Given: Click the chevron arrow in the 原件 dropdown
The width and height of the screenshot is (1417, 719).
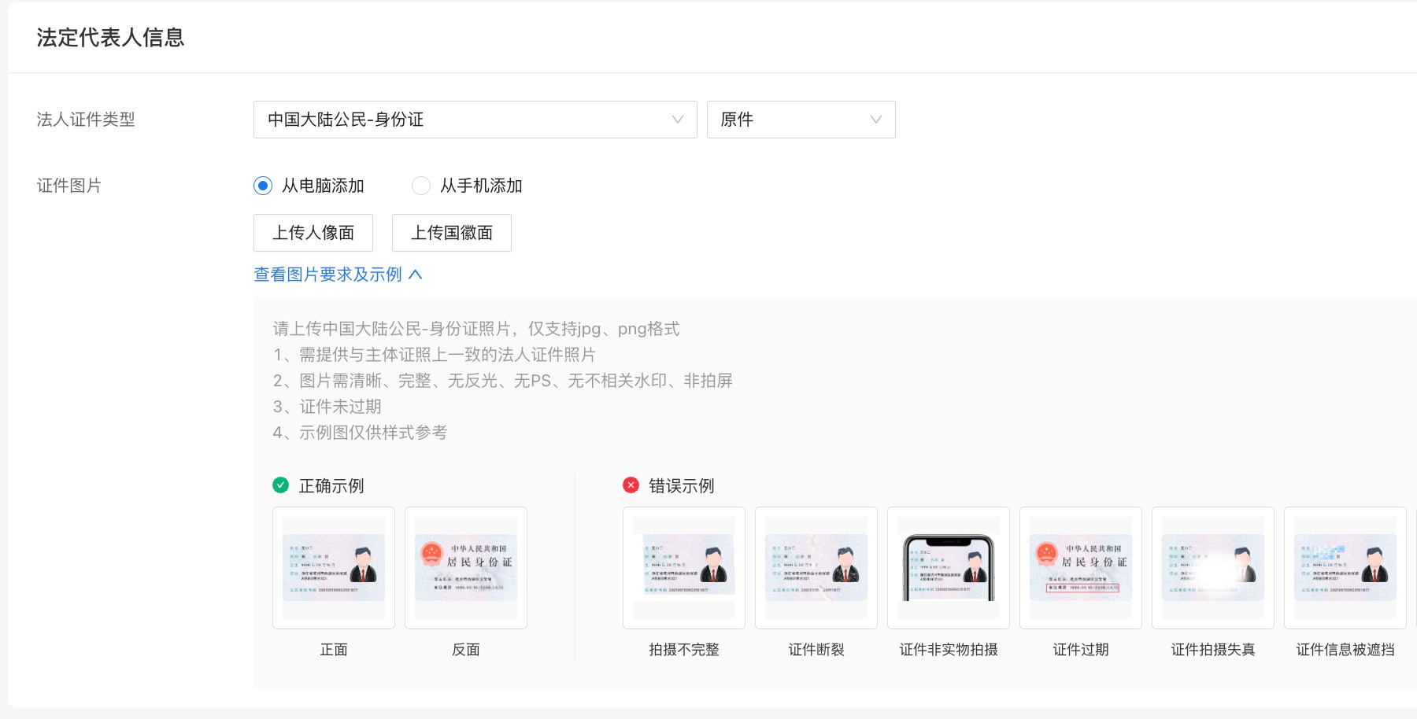Looking at the screenshot, I should (875, 120).
